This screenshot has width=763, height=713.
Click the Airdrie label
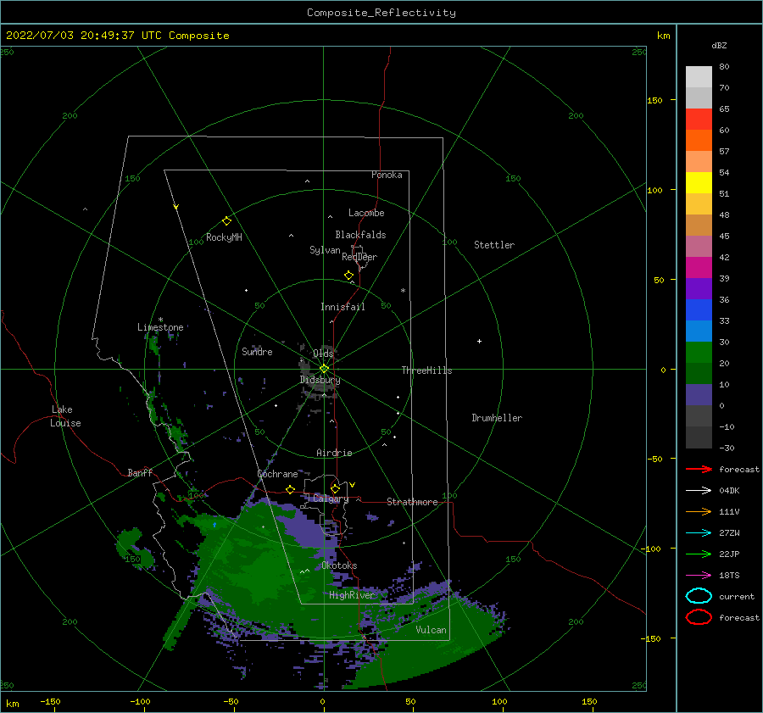tap(334, 453)
